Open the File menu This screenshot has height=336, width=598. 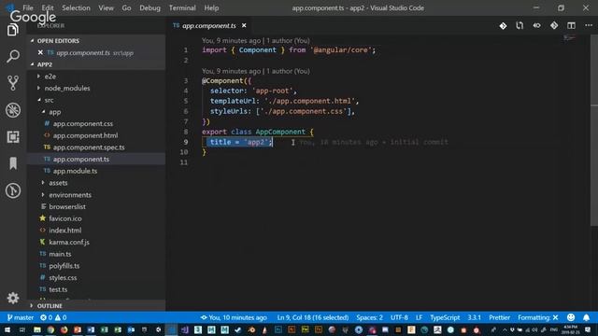(28, 7)
